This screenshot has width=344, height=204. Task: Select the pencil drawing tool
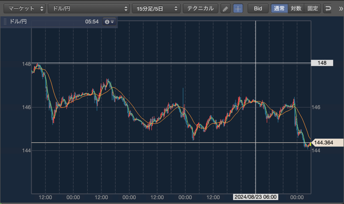[x=226, y=9]
